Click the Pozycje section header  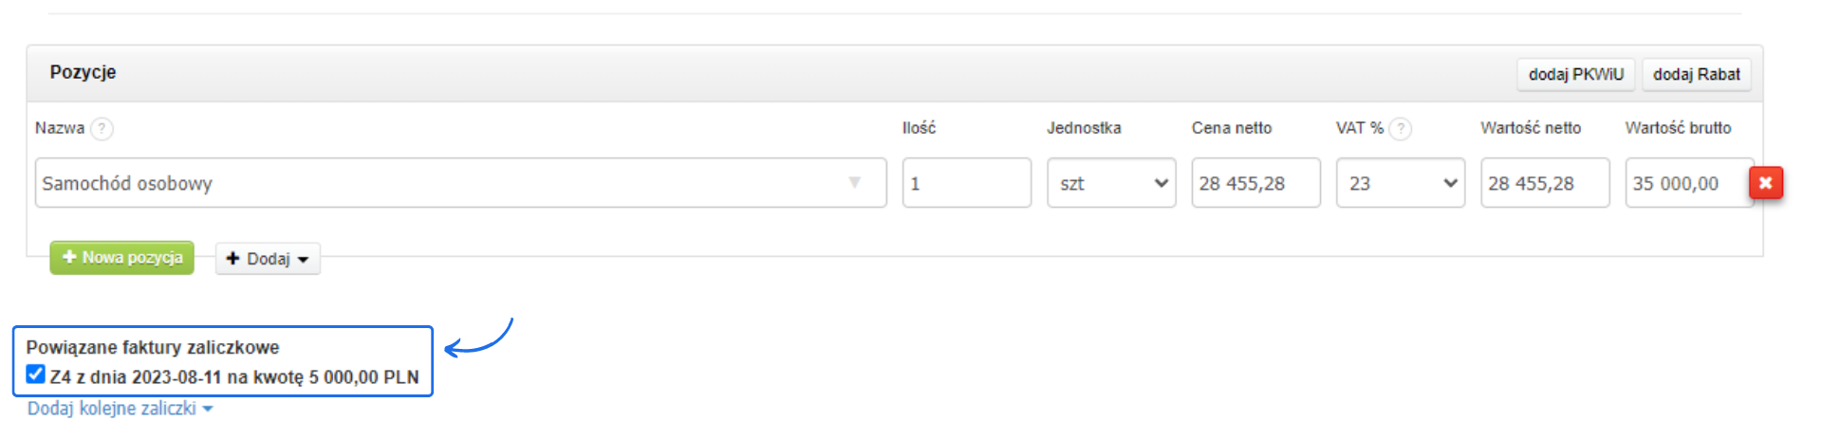[x=84, y=72]
